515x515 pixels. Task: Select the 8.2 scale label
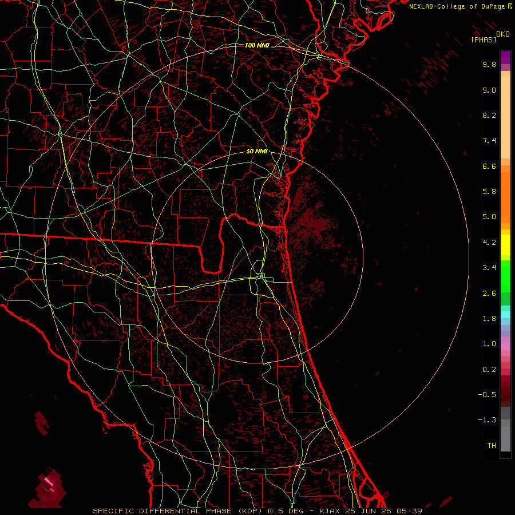pos(489,115)
